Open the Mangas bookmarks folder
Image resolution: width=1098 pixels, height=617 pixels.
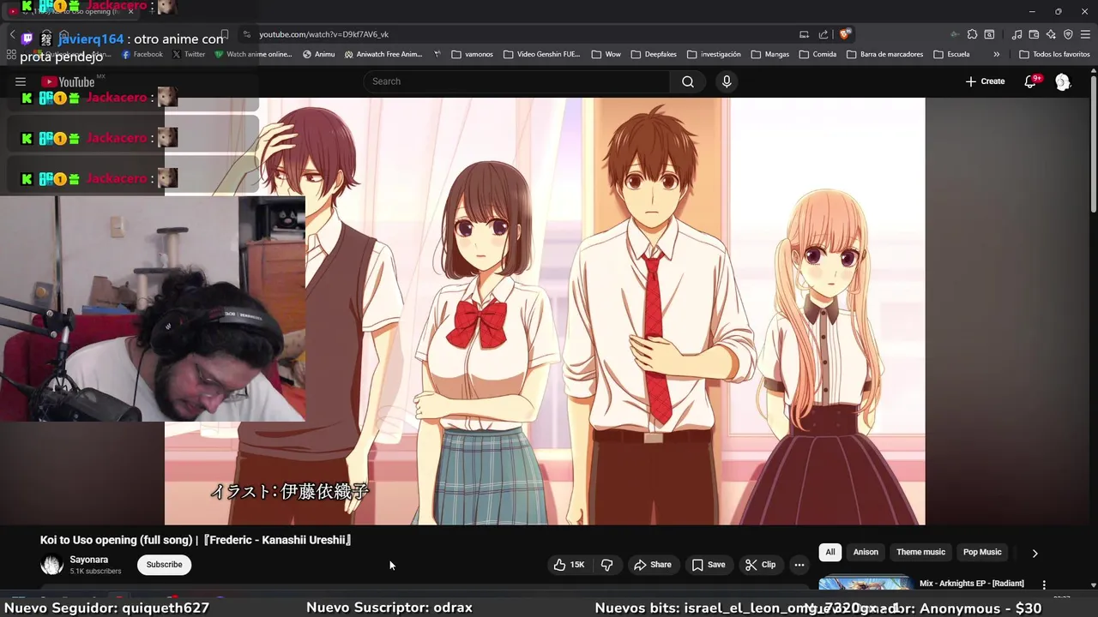[x=769, y=54]
